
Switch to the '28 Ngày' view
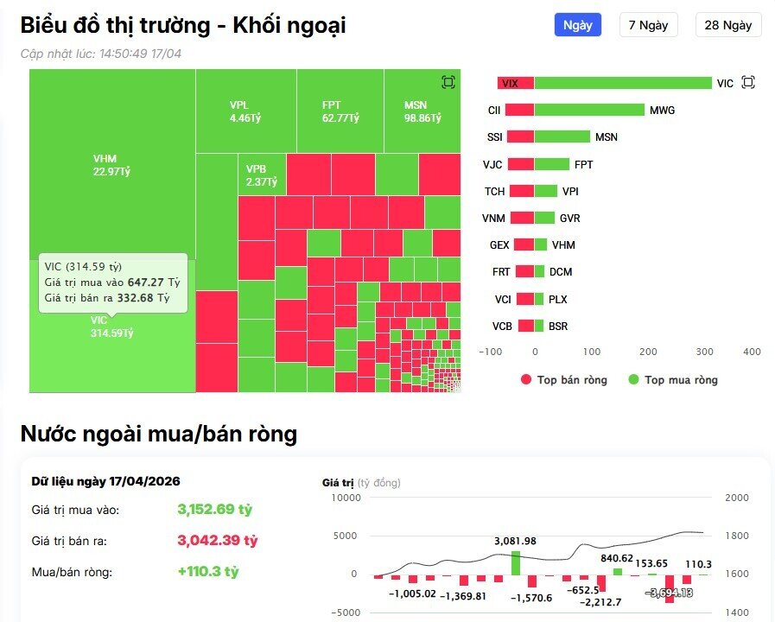tap(727, 25)
